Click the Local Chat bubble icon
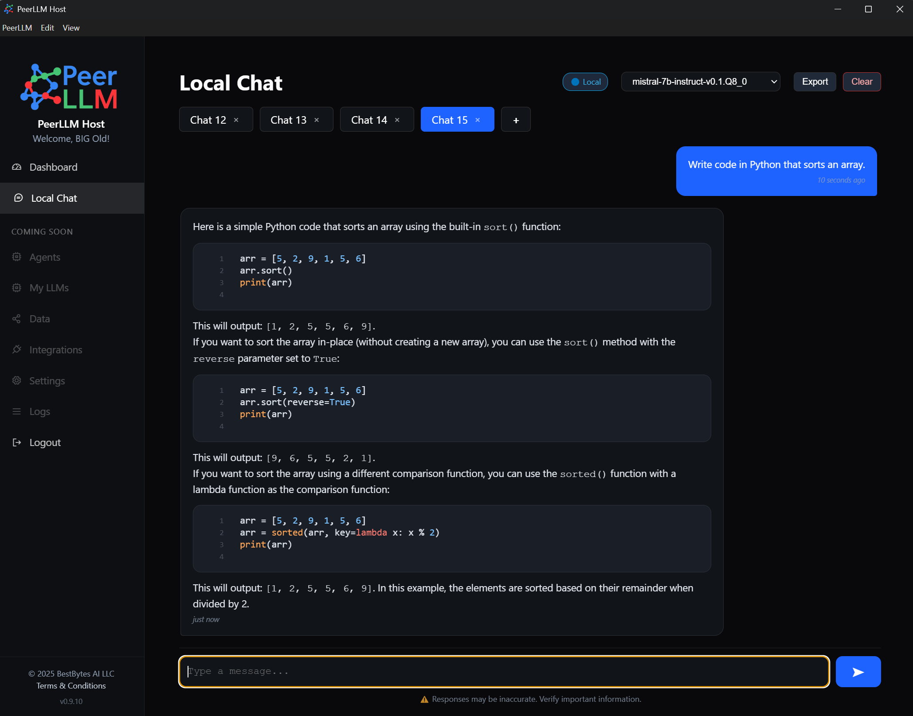The height and width of the screenshot is (716, 913). click(18, 198)
